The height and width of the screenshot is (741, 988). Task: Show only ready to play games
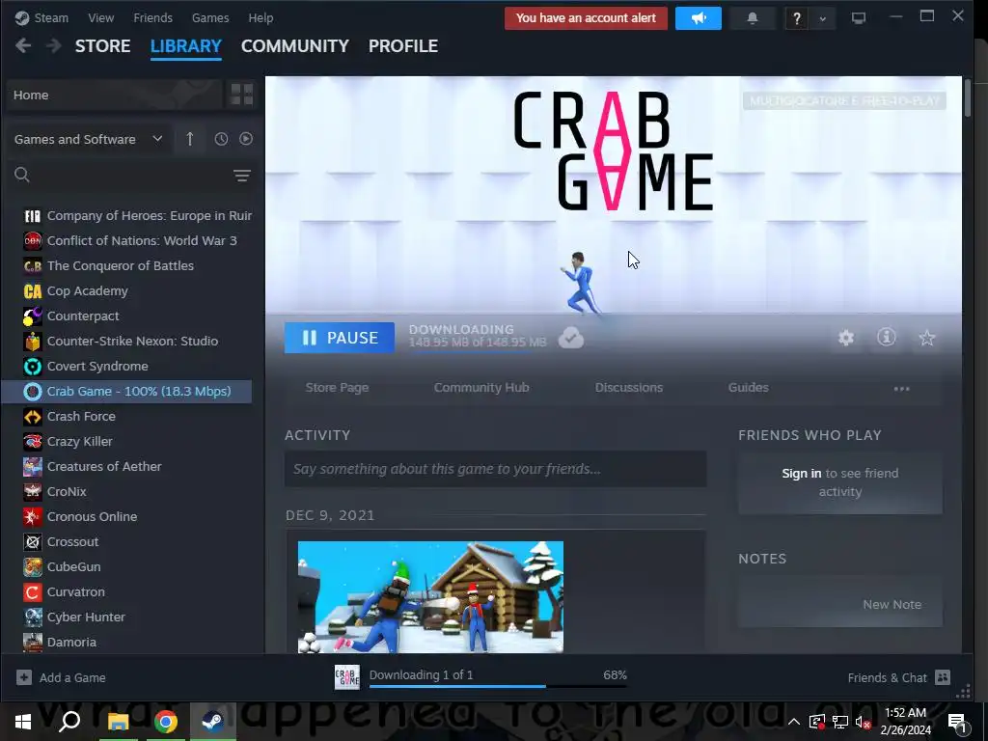(x=246, y=139)
